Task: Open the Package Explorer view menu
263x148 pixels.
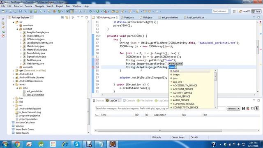Action: click(78, 17)
